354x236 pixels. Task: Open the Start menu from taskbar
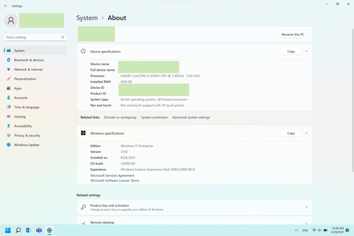coord(8,230)
